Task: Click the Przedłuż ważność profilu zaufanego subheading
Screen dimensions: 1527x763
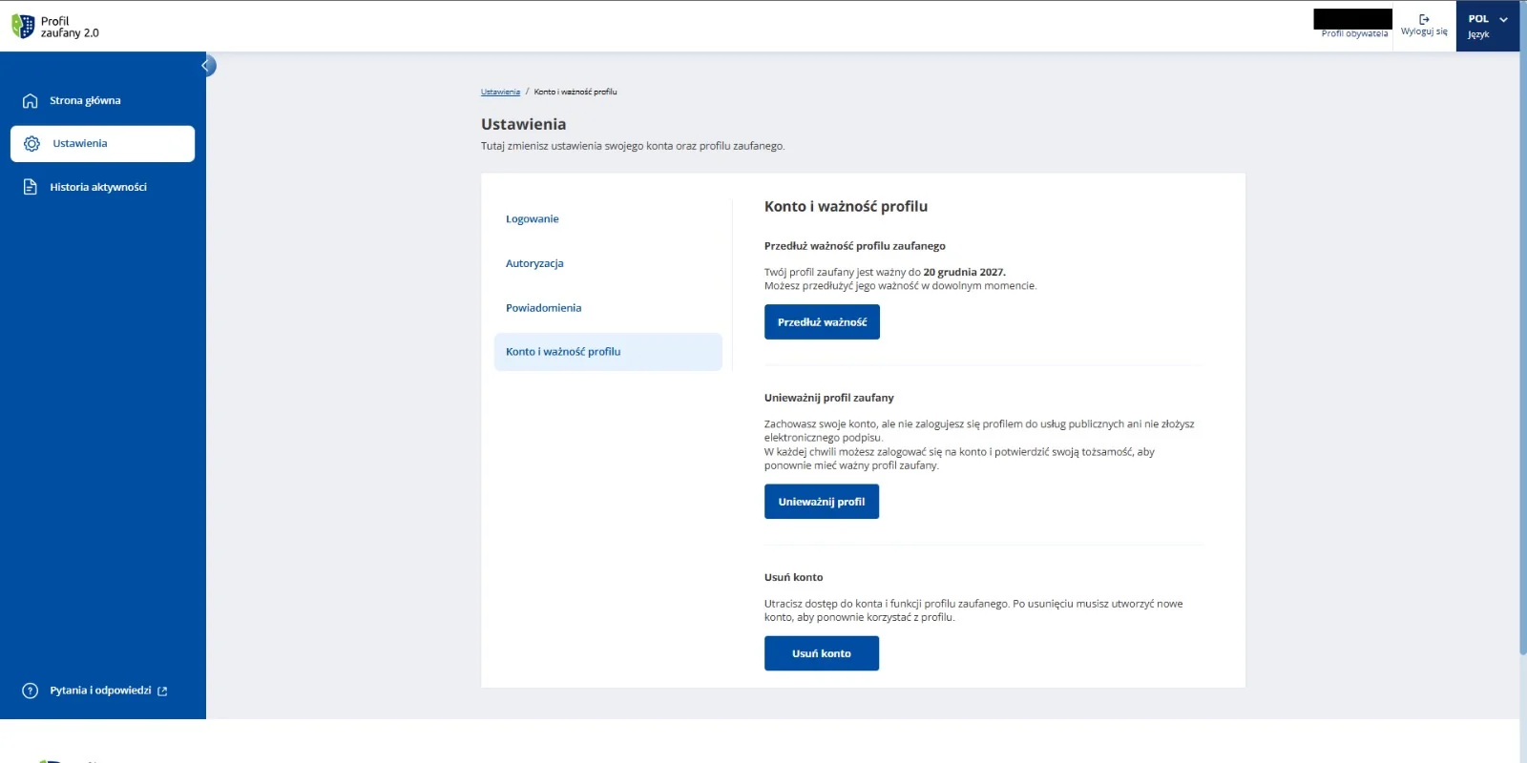Action: (854, 246)
